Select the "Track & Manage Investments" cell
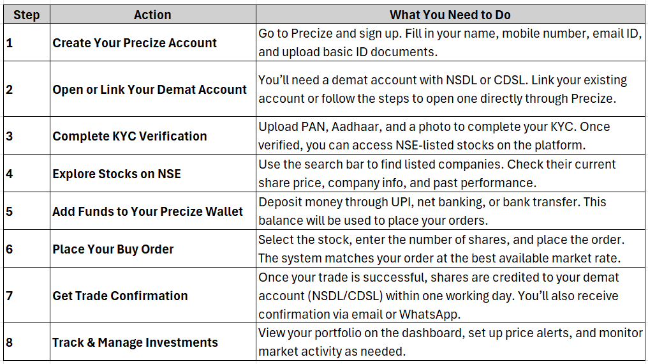648x364 pixels. point(135,342)
